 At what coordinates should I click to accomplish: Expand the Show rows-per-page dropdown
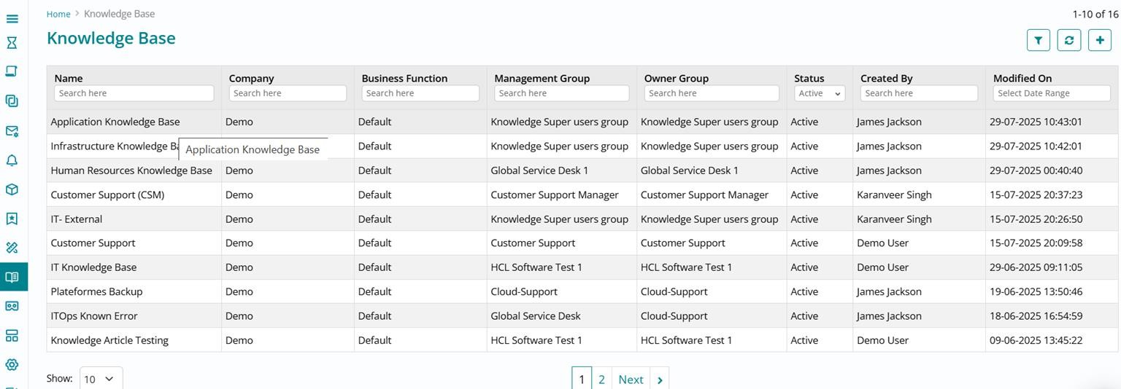click(101, 379)
